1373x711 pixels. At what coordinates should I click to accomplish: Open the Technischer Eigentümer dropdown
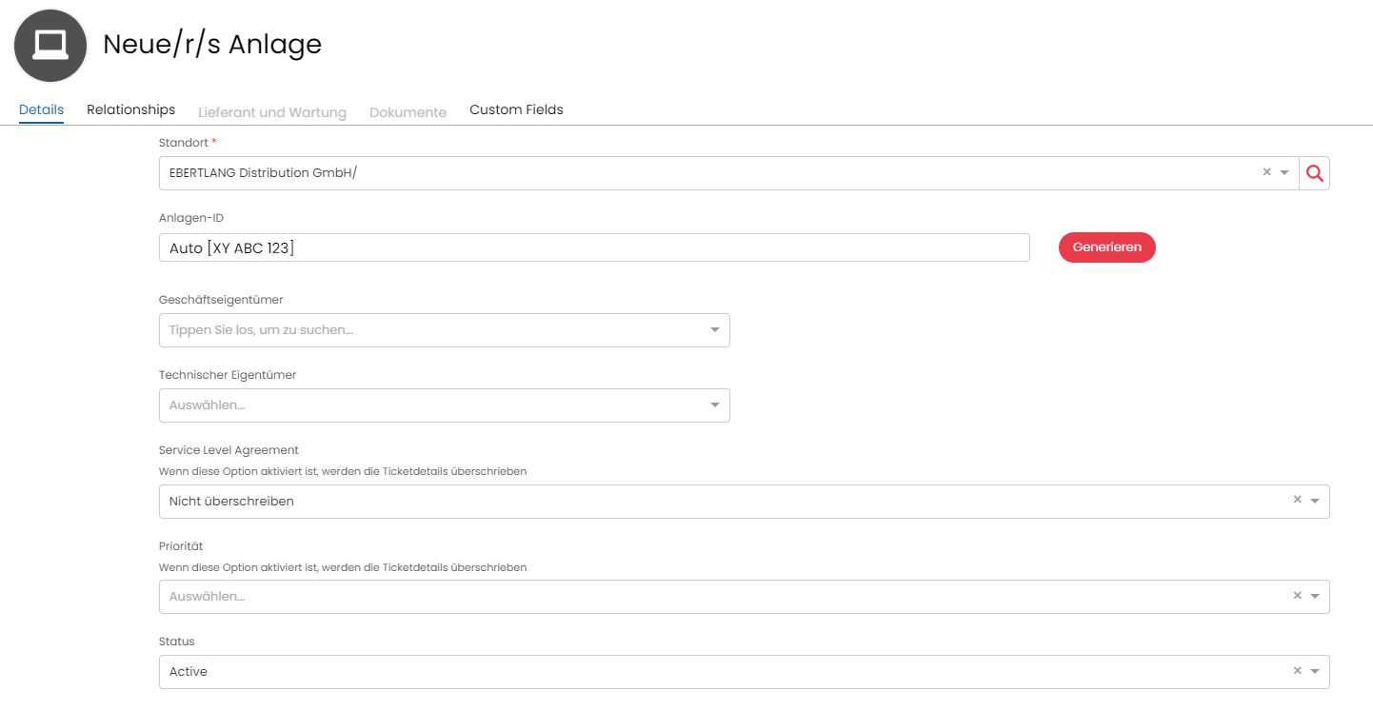pyautogui.click(x=714, y=405)
